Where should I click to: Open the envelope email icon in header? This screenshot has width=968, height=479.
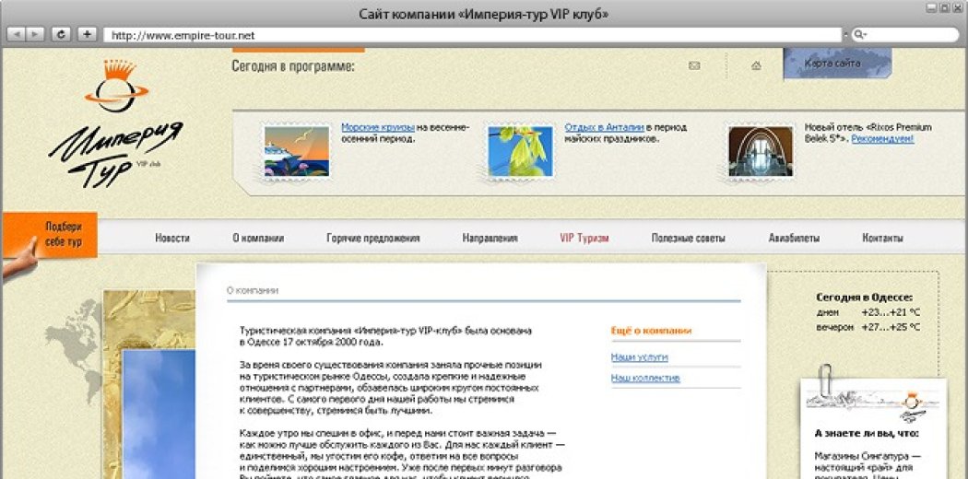point(694,65)
